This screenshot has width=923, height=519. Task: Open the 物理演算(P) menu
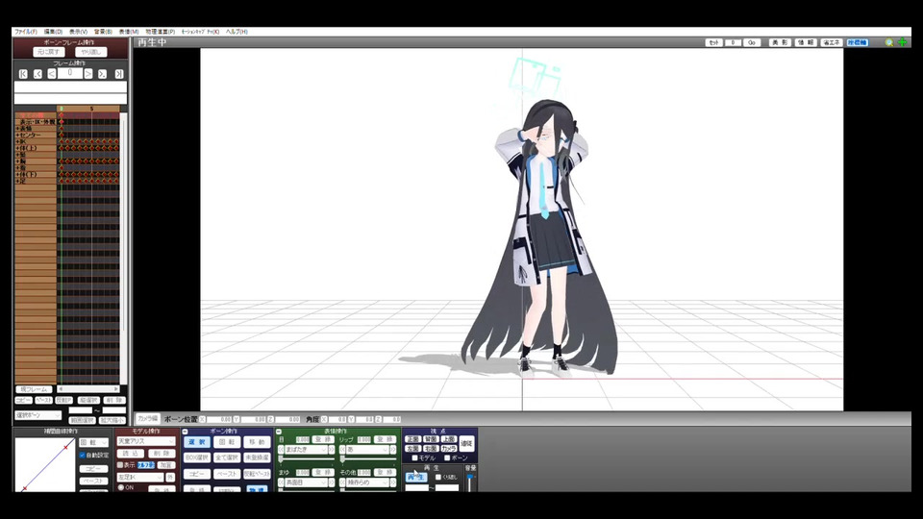[161, 32]
